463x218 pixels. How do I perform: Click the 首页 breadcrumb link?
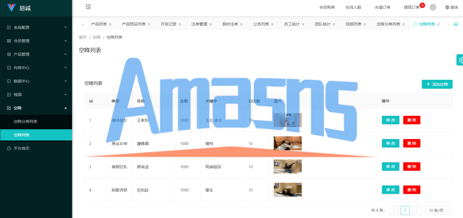click(83, 37)
